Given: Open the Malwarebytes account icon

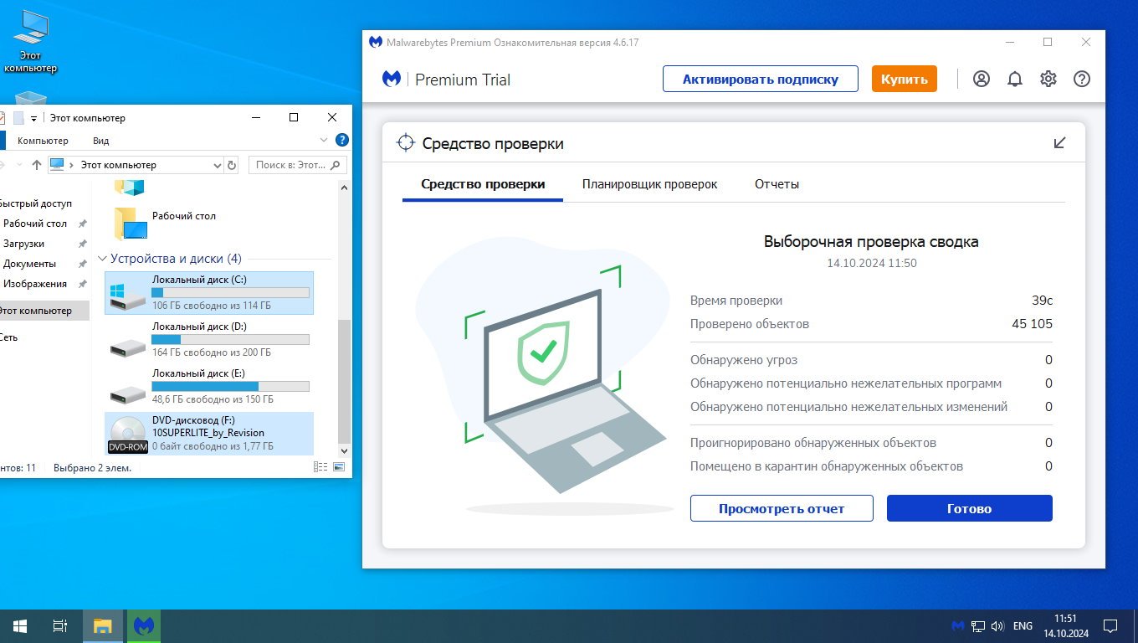Looking at the screenshot, I should (x=982, y=79).
